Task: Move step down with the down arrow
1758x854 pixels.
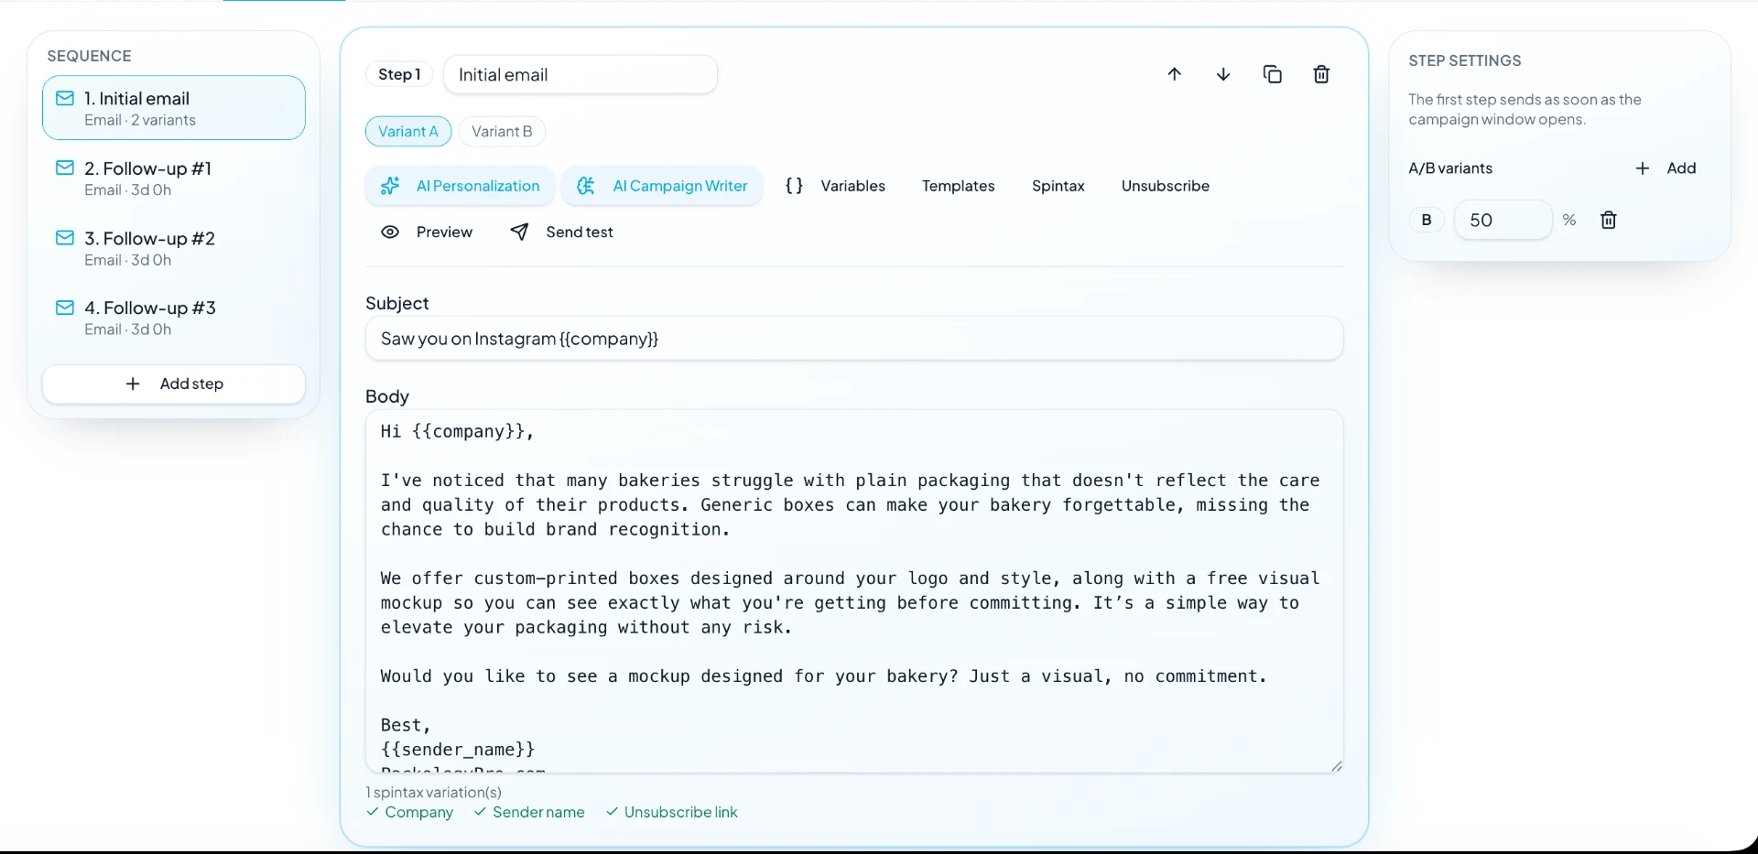Action: pos(1223,74)
